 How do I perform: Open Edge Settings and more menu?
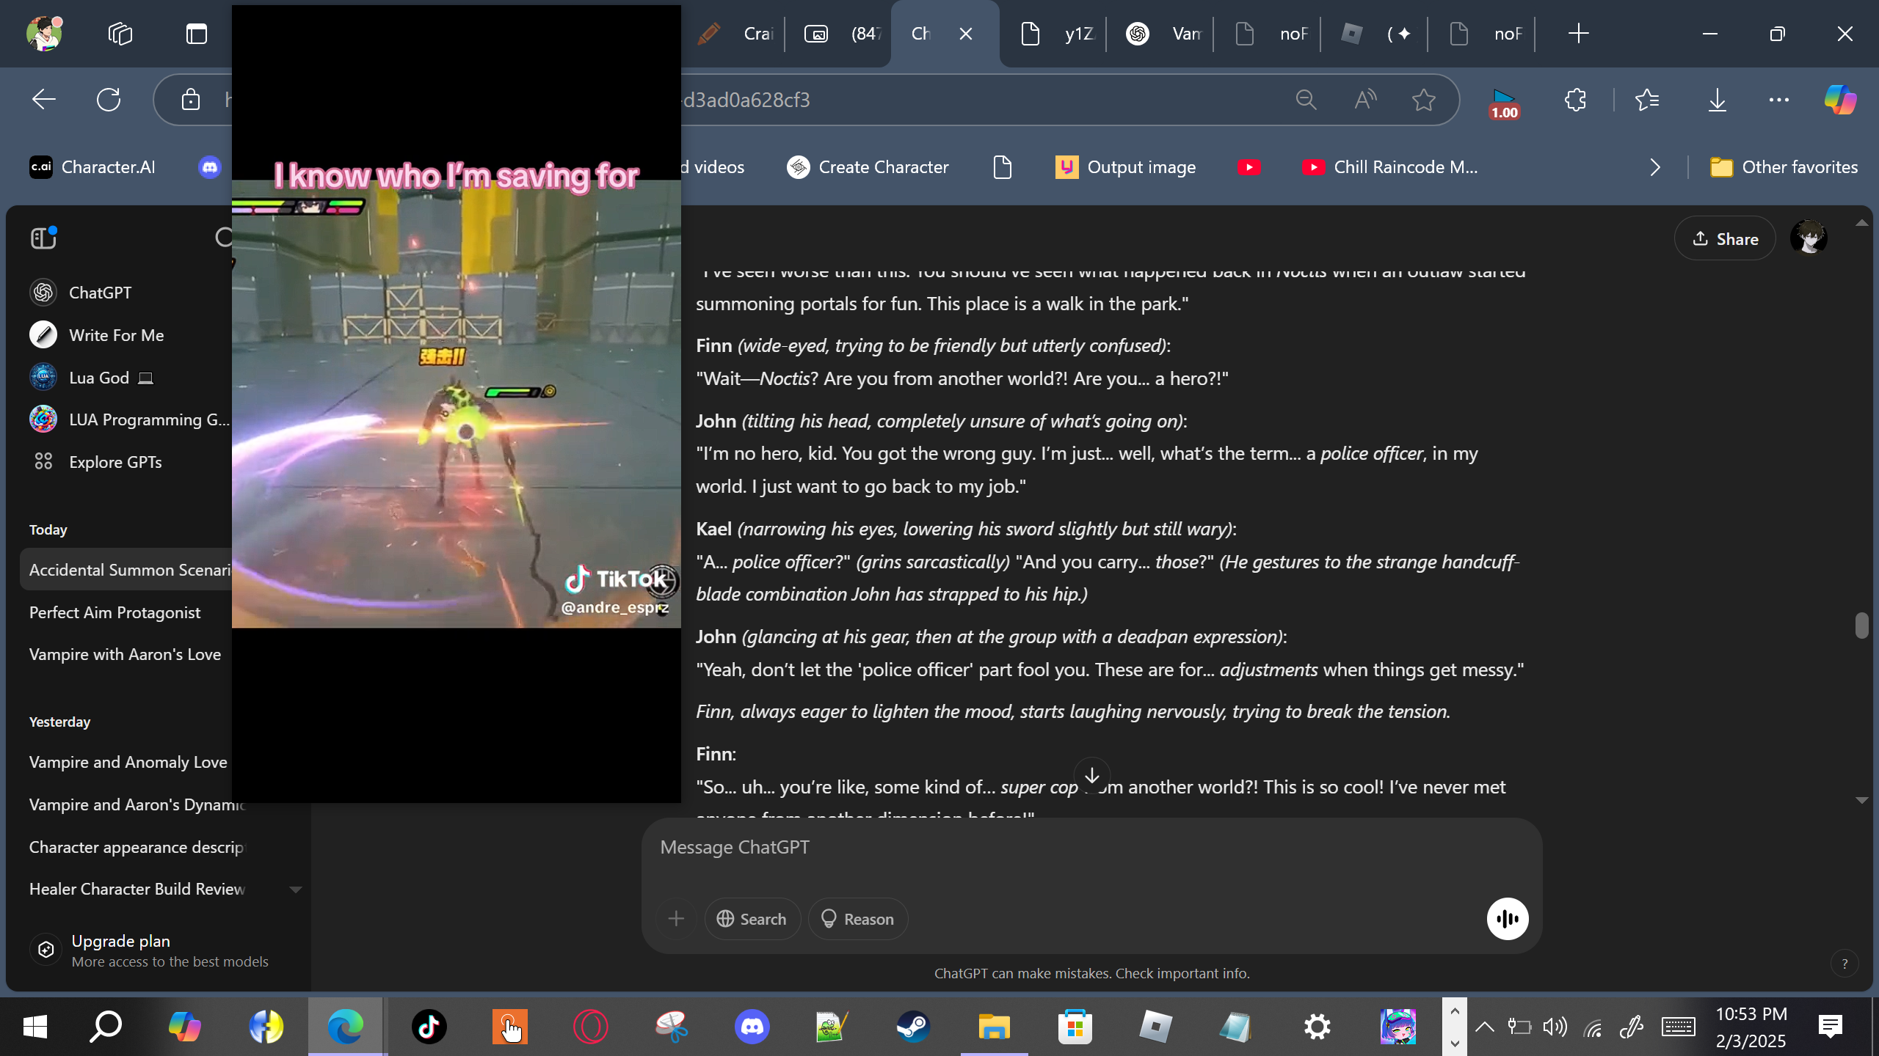click(1778, 100)
